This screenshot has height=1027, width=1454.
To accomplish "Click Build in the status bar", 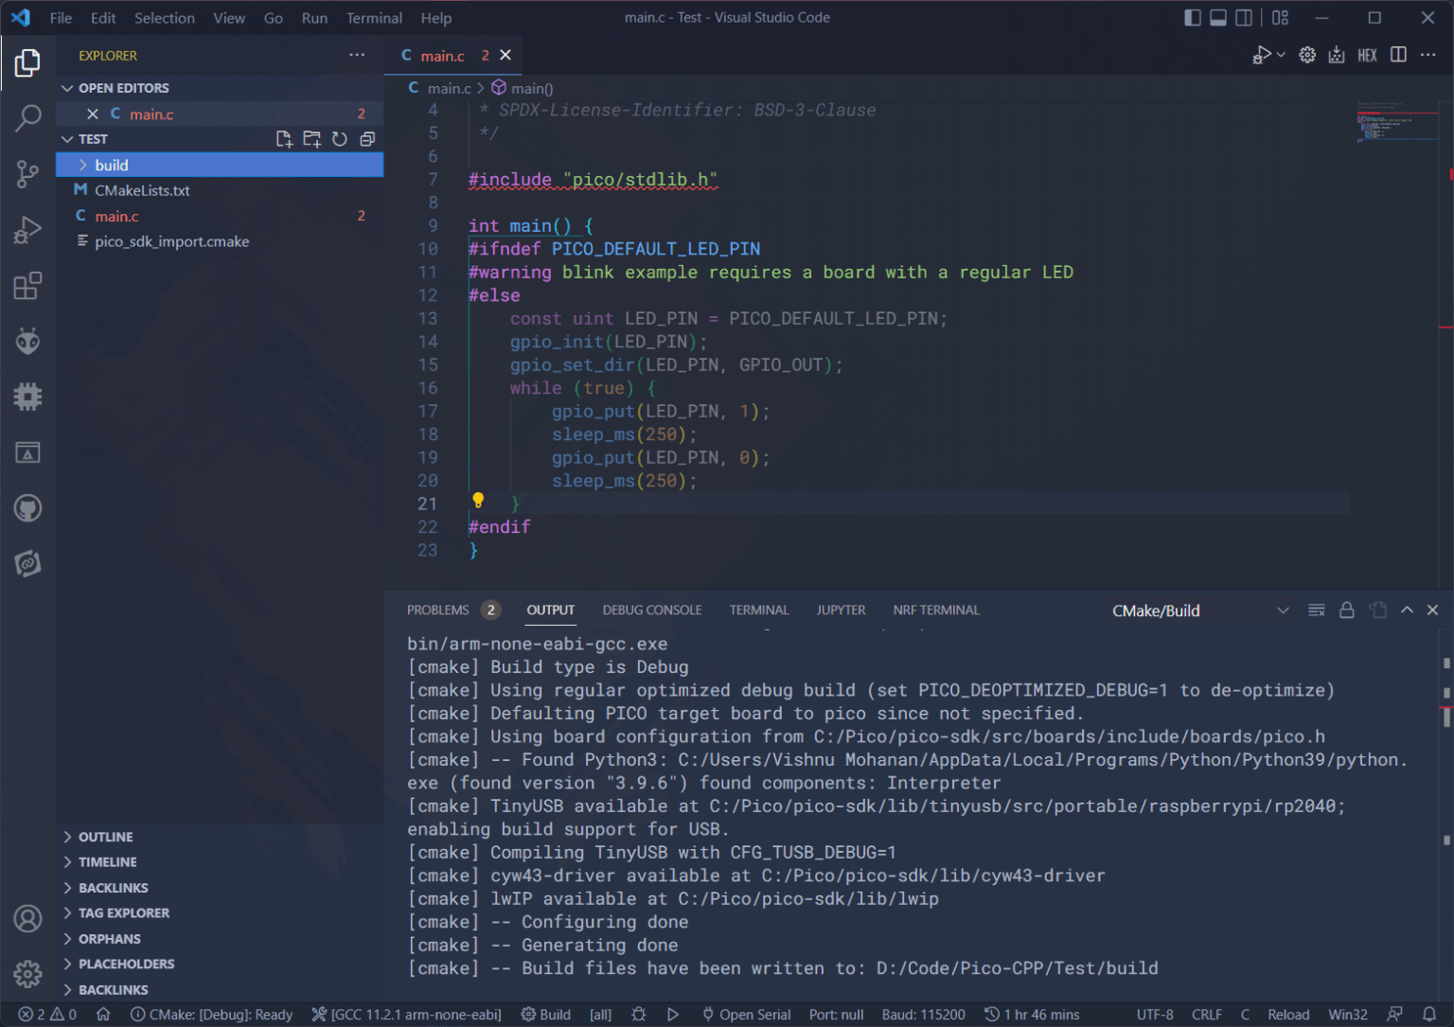I will (x=546, y=1015).
